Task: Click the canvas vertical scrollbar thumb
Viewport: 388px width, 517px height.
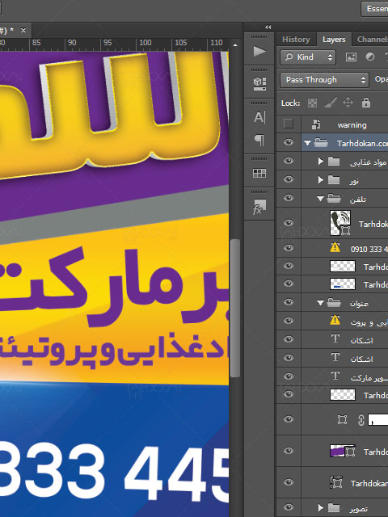Action: pyautogui.click(x=235, y=309)
